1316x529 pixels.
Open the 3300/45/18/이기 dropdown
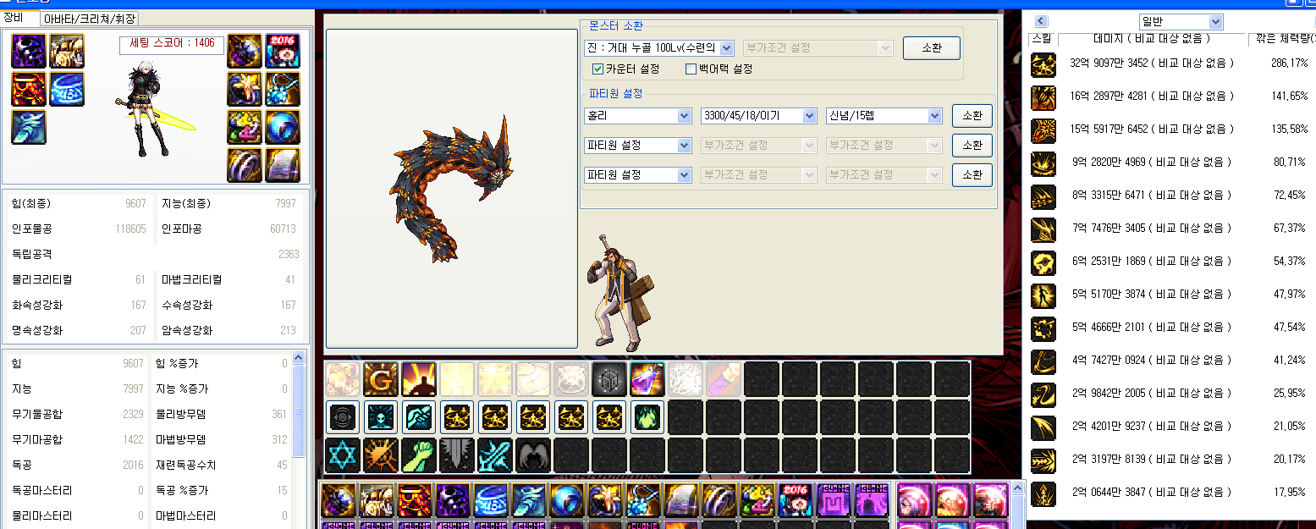[759, 116]
